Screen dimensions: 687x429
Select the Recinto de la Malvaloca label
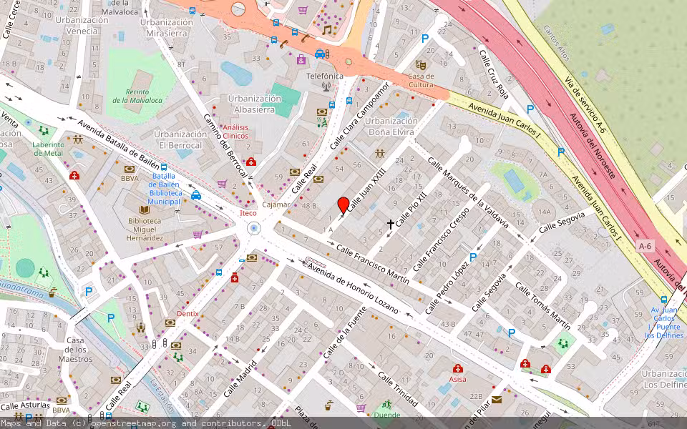(137, 96)
